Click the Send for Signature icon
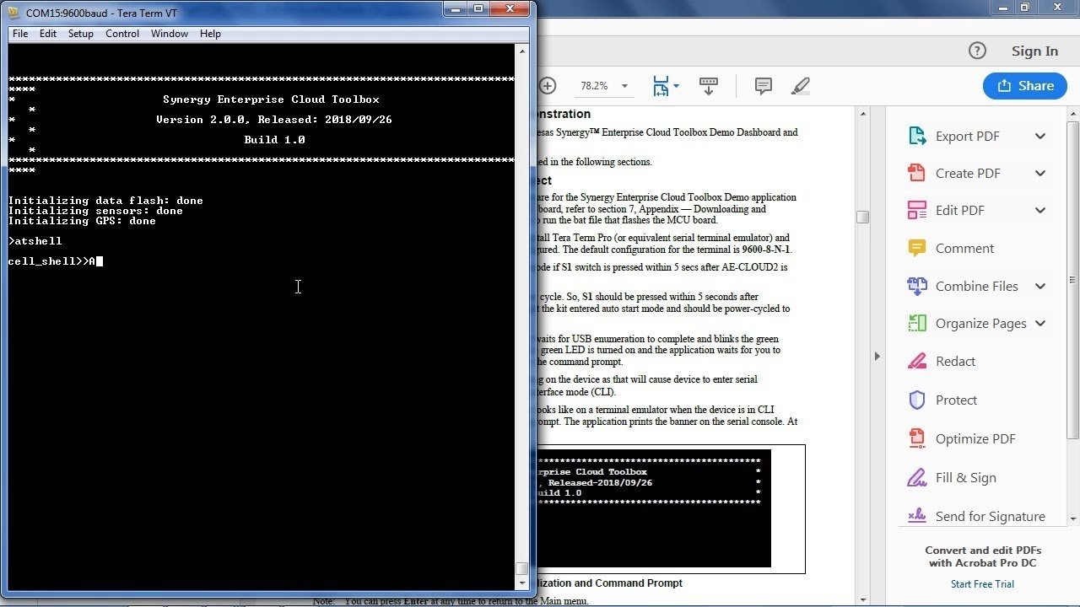The height and width of the screenshot is (607, 1080). point(917,515)
